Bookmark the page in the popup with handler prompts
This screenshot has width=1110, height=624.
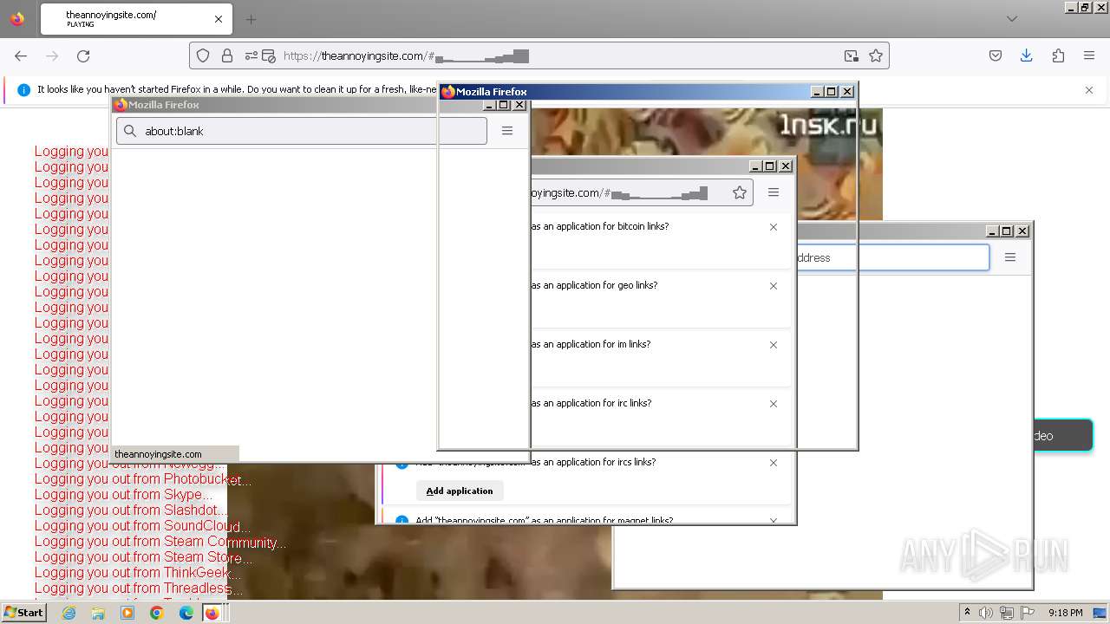740,192
